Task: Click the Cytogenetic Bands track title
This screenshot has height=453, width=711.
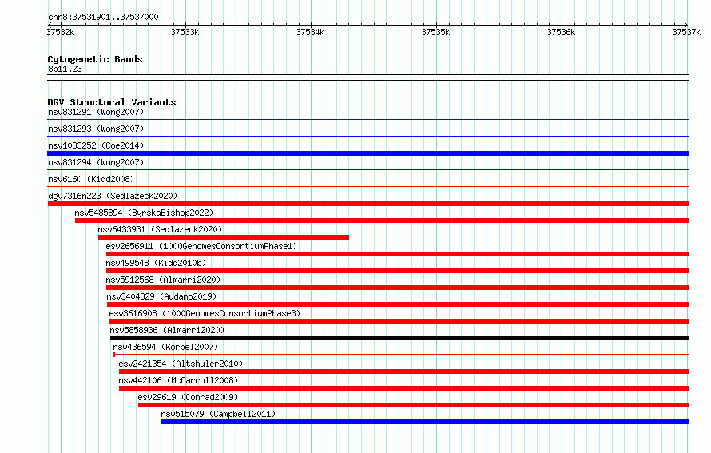Action: tap(95, 59)
